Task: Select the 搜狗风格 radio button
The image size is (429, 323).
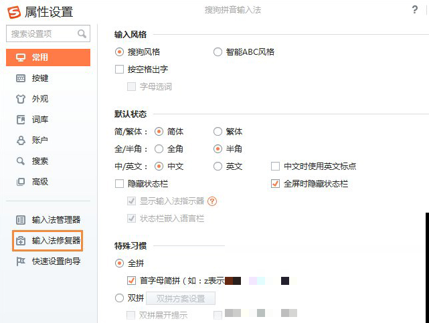Action: tap(119, 52)
